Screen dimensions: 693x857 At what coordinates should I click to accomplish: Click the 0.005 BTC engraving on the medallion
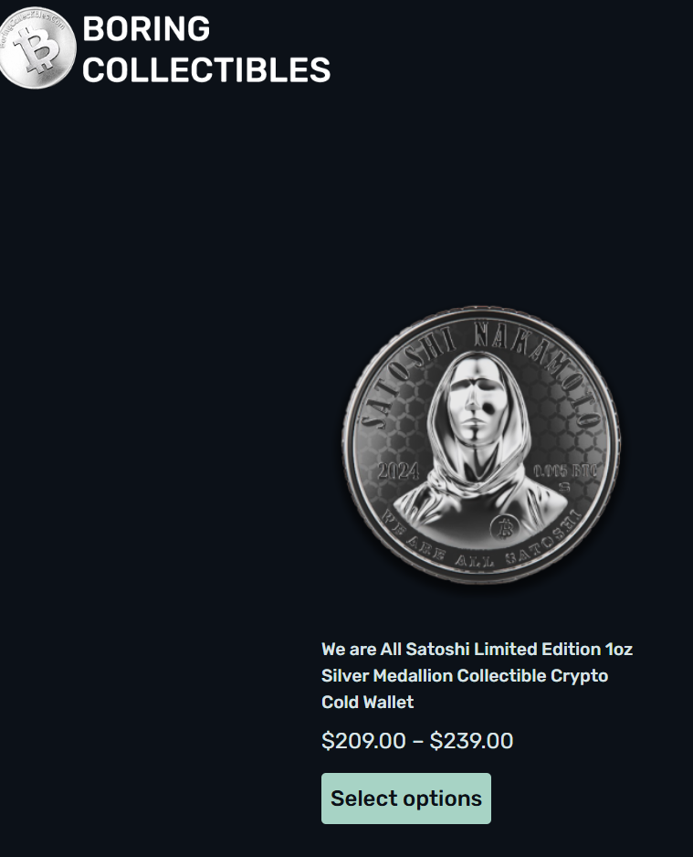click(564, 471)
